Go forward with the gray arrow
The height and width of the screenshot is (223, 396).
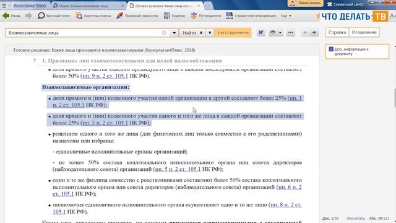28,15
